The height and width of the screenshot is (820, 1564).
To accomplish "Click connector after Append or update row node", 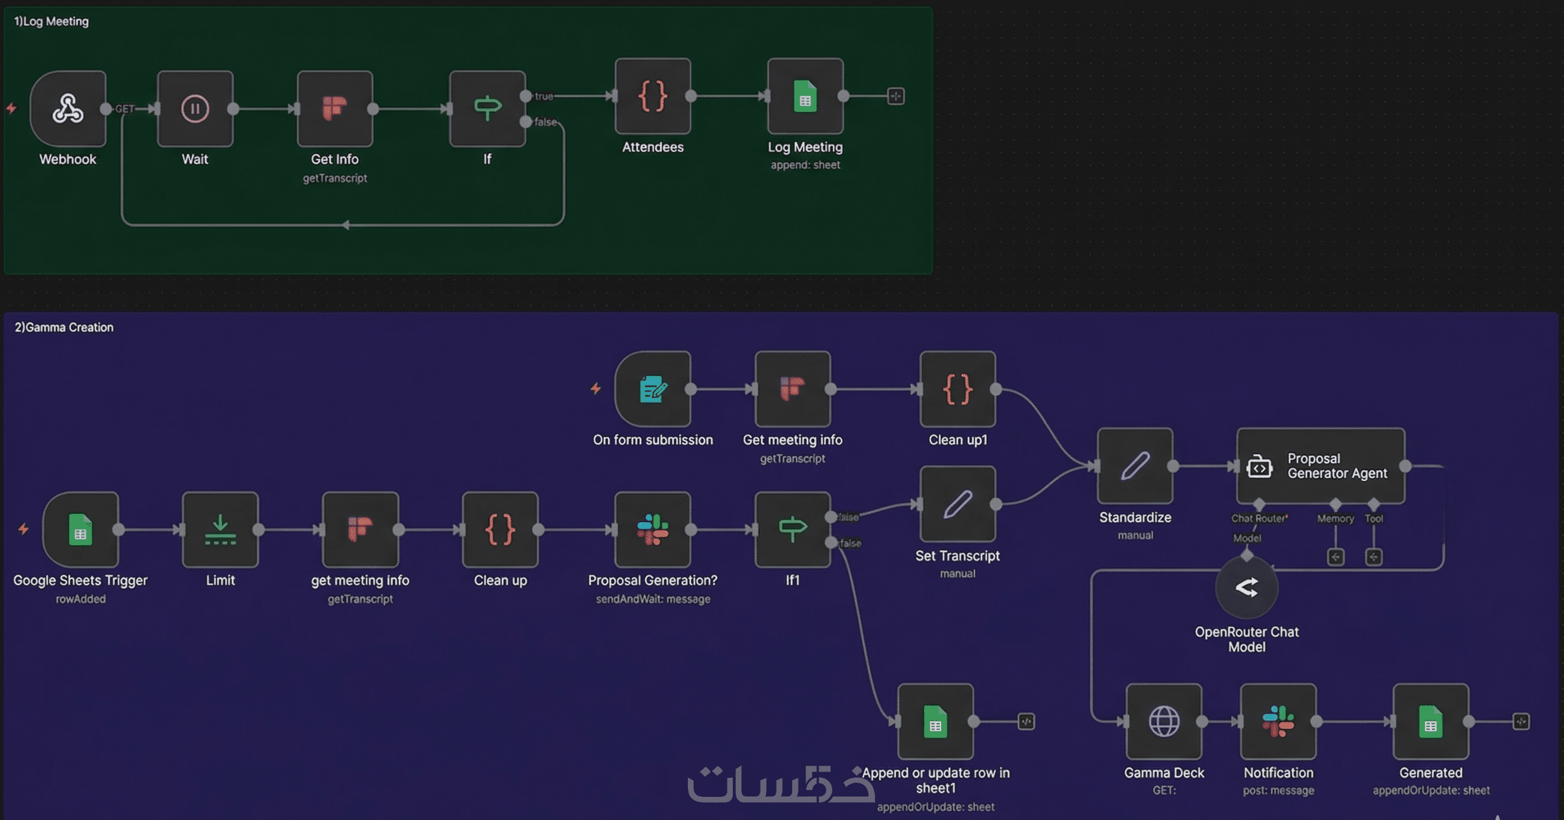I will [x=1026, y=722].
